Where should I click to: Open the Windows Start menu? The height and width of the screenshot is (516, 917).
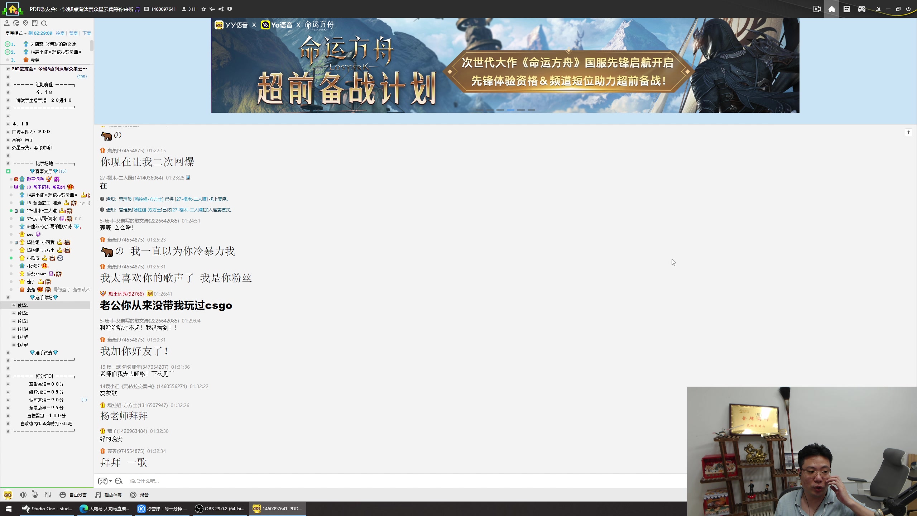coord(9,509)
